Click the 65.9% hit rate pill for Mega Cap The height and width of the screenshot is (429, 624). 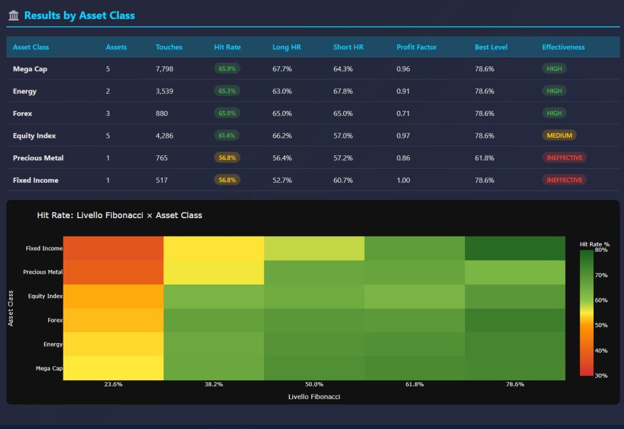coord(227,68)
